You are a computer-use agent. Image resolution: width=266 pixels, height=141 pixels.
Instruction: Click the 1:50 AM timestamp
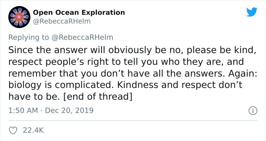point(23,111)
